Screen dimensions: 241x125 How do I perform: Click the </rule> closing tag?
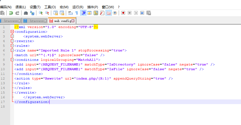22,83
